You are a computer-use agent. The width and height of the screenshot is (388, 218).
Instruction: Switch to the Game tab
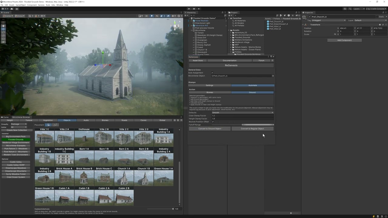[x=5, y=117]
